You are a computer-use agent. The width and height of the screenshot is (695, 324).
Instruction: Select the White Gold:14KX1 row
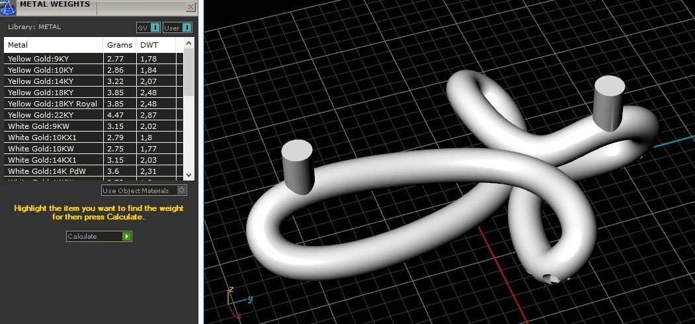coord(93,160)
